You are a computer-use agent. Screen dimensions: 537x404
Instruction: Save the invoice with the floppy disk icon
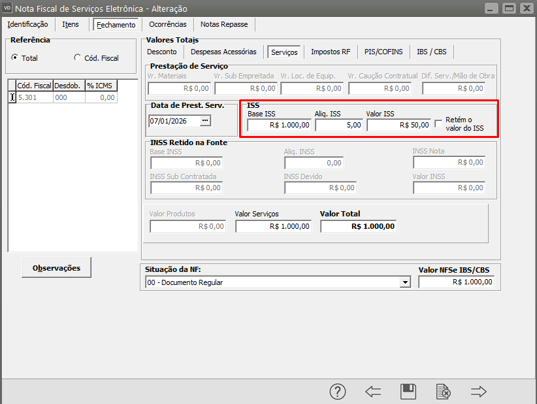pyautogui.click(x=408, y=392)
